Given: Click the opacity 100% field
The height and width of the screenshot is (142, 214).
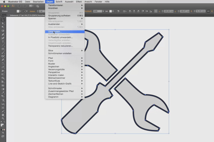Looking at the screenshot, I should (98, 11).
